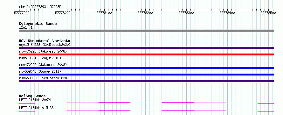Click the dgv1546n223 (Sedlazeck2020) variant label
This screenshot has width=283, height=115.
tap(45, 45)
